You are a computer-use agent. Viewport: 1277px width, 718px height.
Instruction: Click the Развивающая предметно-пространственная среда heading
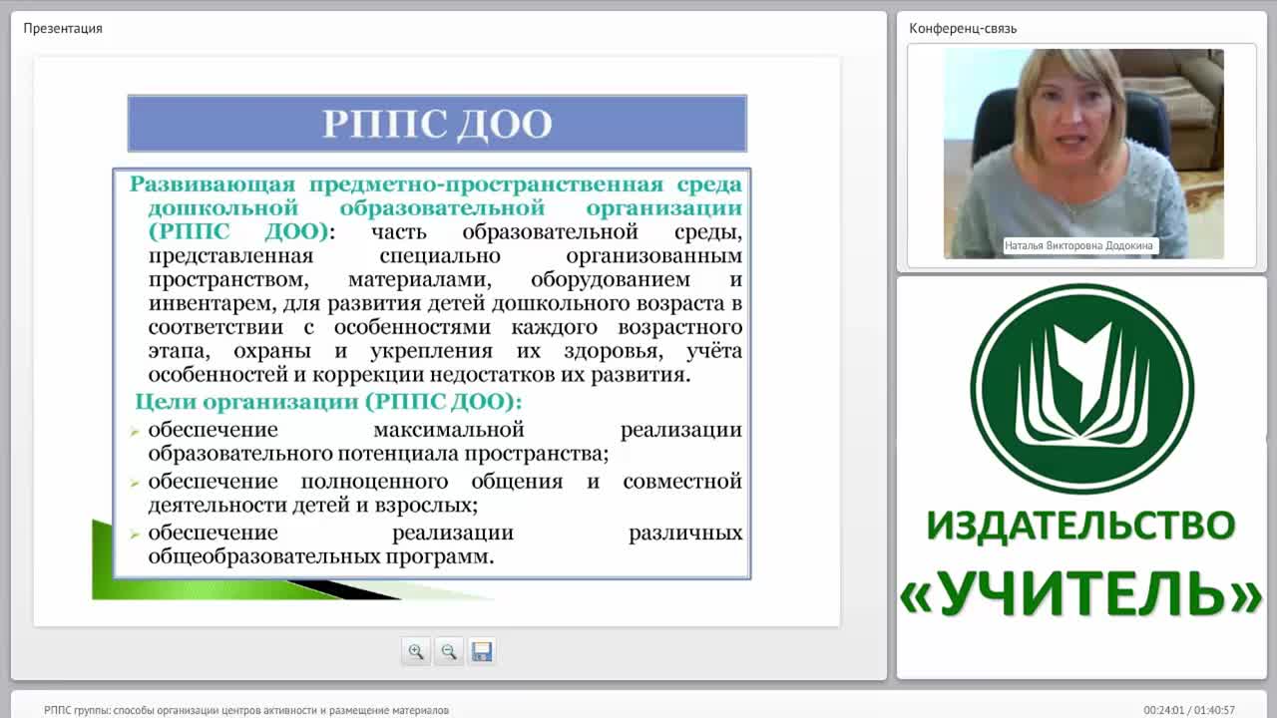point(436,207)
